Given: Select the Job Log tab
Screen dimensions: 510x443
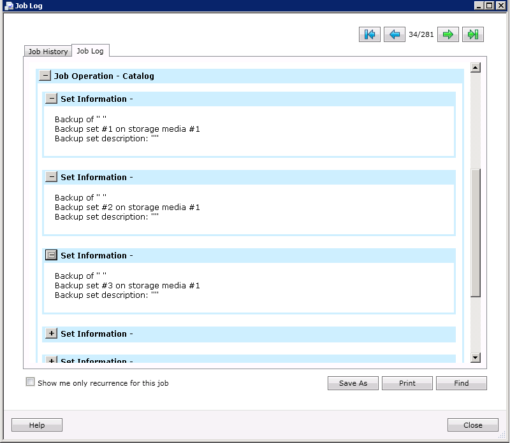Looking at the screenshot, I should tap(91, 50).
